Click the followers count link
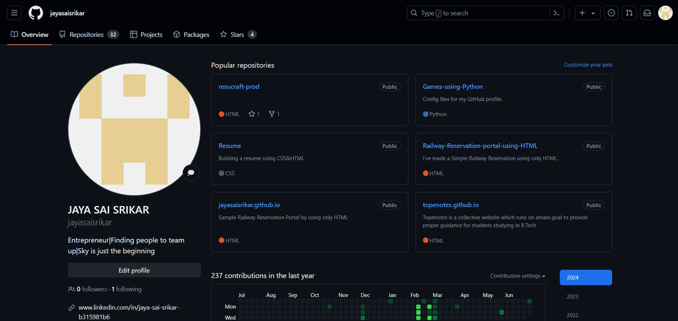678x321 pixels. tap(88, 289)
